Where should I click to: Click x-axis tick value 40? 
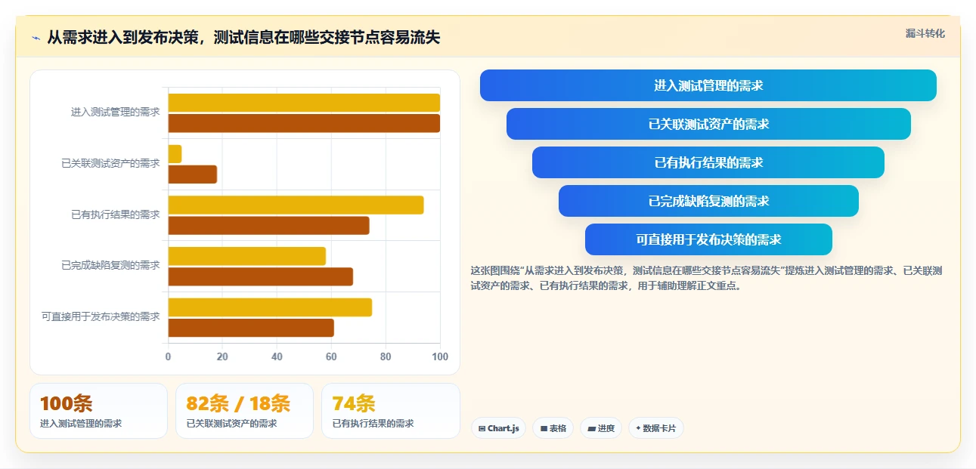pos(277,356)
